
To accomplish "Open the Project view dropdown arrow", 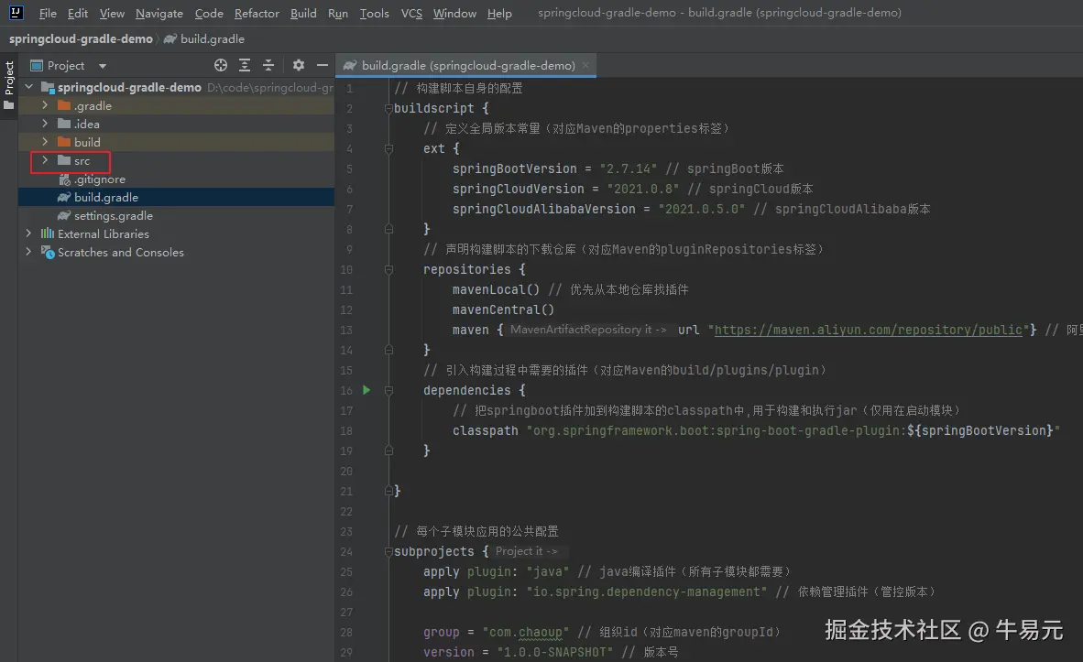I will point(103,66).
